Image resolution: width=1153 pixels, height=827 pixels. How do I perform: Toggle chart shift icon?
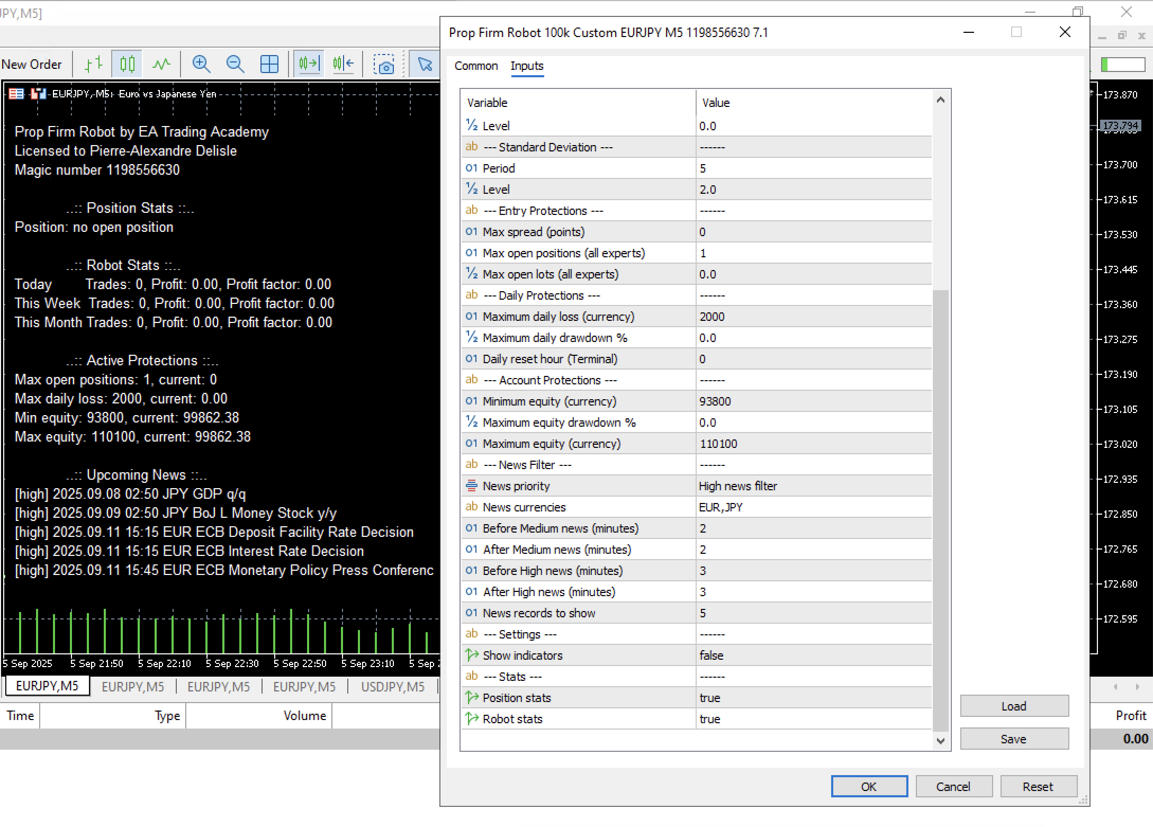343,64
